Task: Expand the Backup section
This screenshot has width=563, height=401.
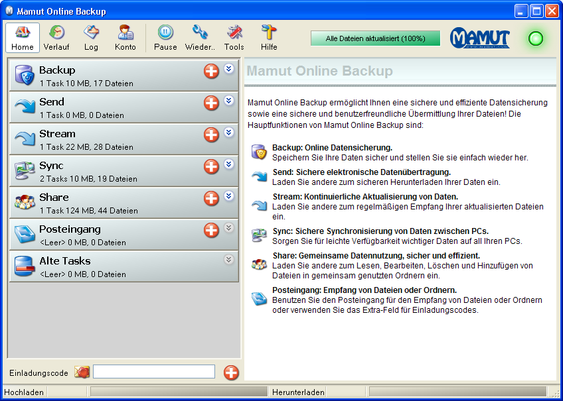Action: (229, 68)
